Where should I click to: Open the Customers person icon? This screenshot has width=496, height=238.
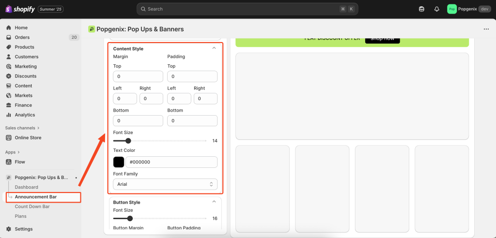point(9,57)
